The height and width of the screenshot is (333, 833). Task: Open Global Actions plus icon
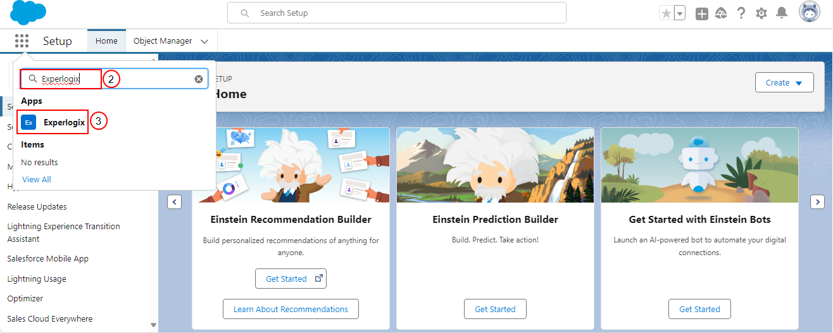coord(701,13)
